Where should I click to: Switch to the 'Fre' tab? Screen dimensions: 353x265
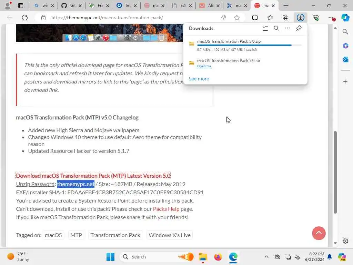(99, 6)
